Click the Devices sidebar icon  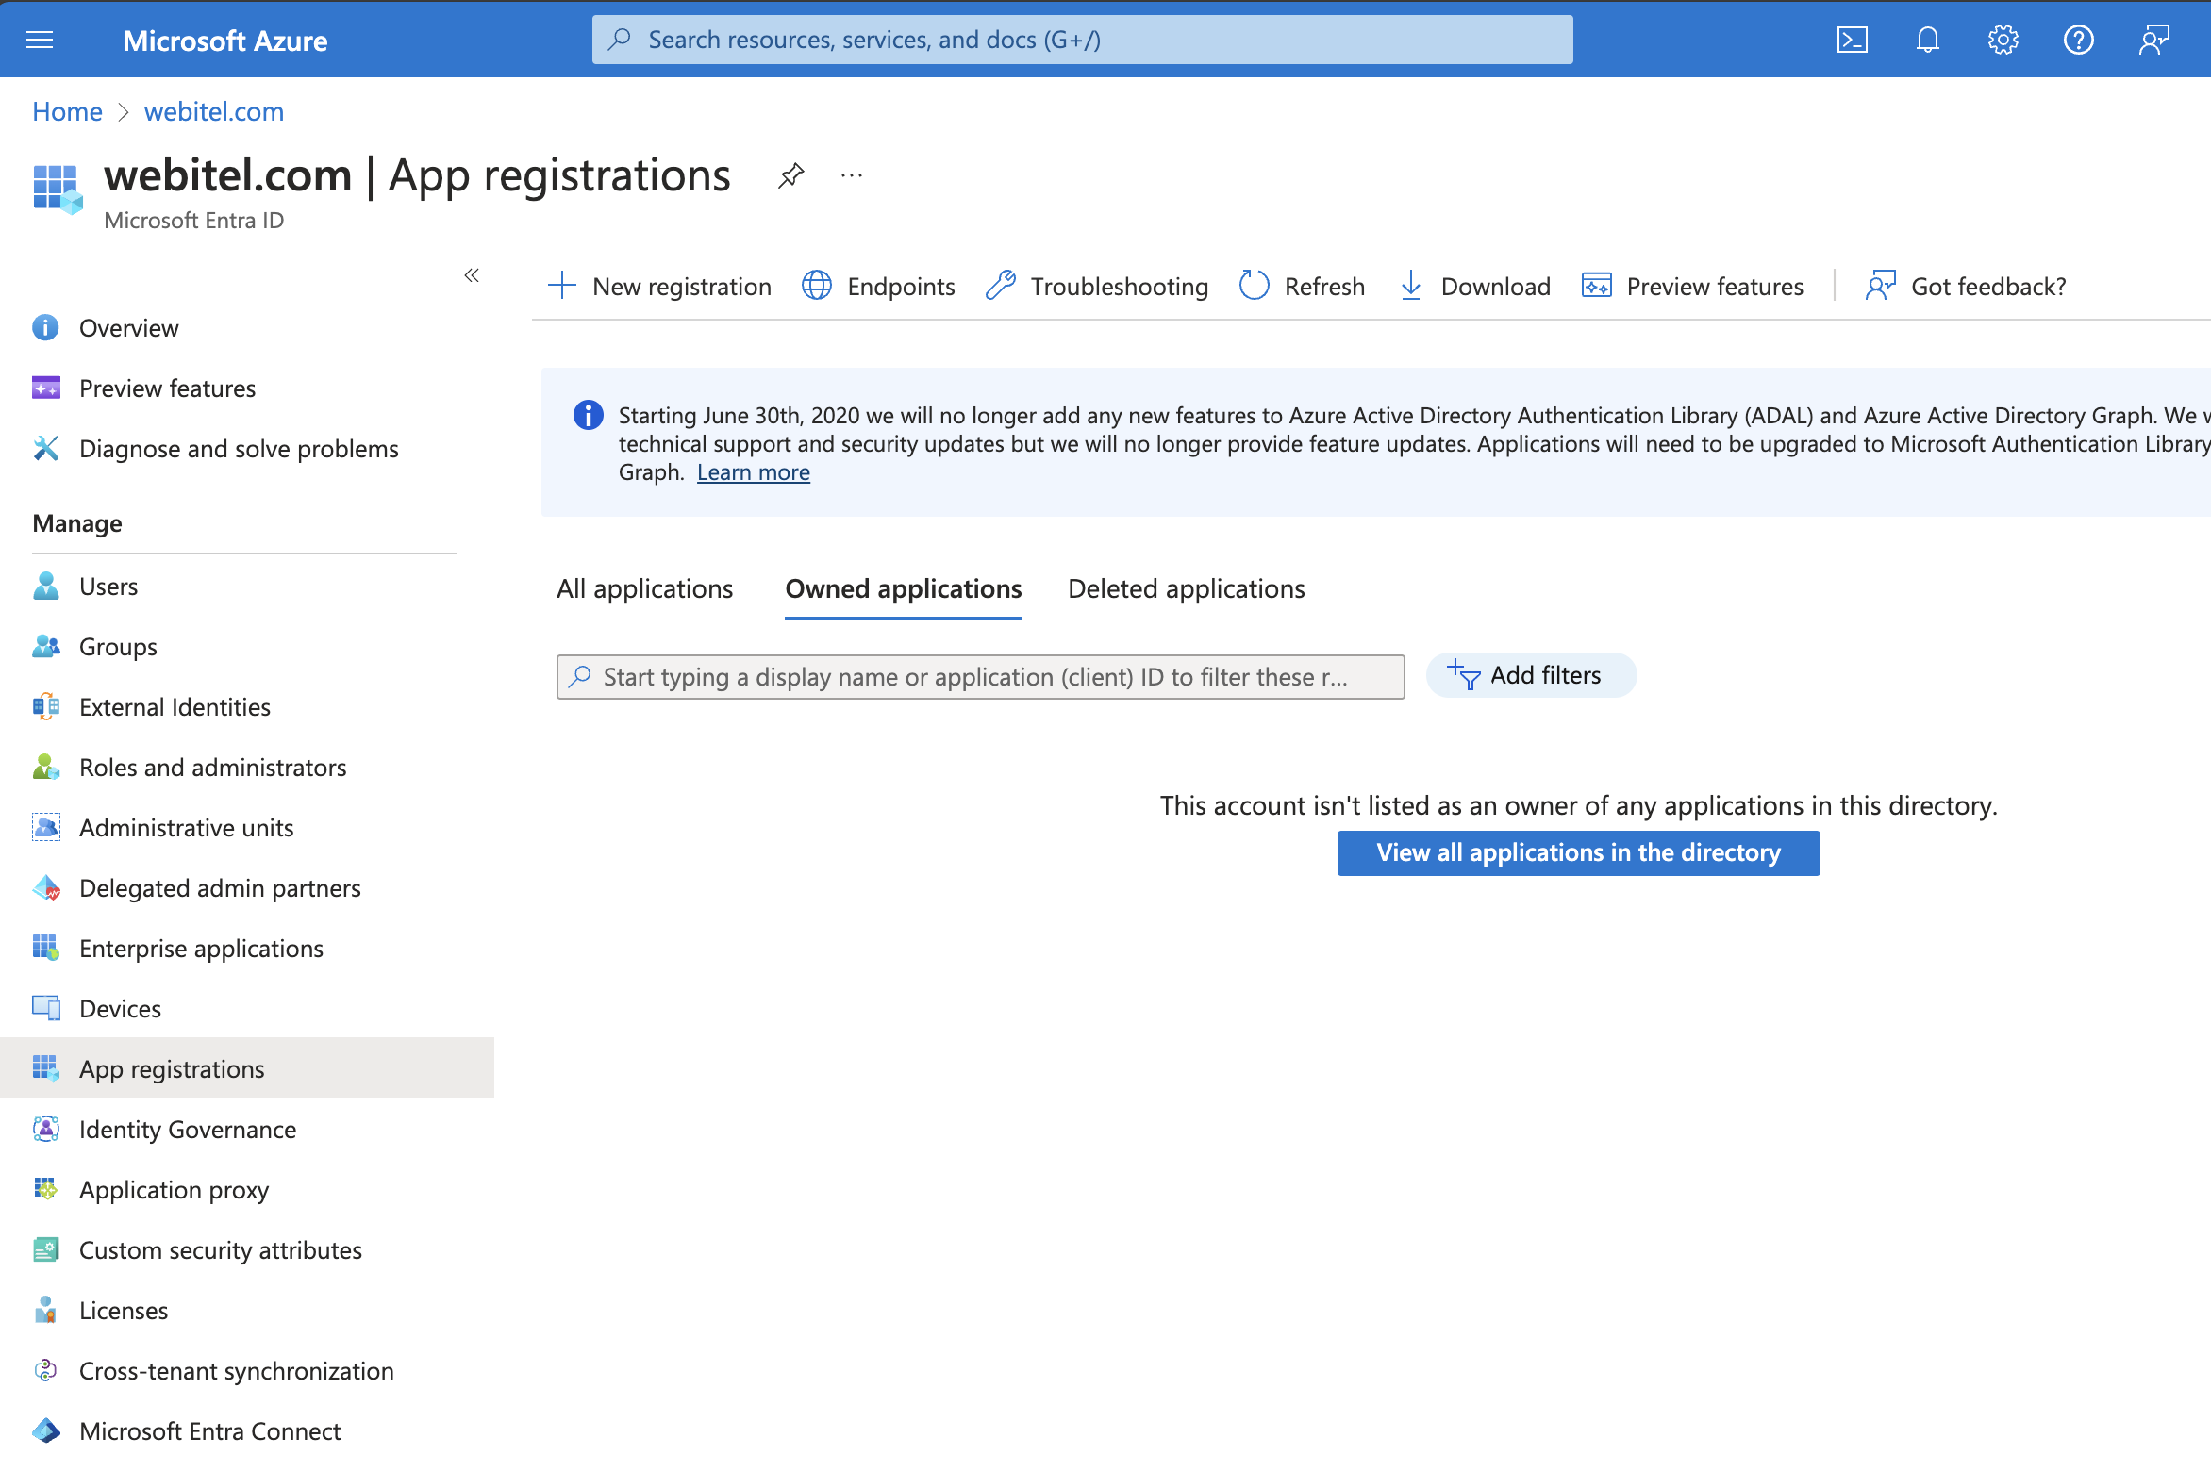[x=45, y=1009]
